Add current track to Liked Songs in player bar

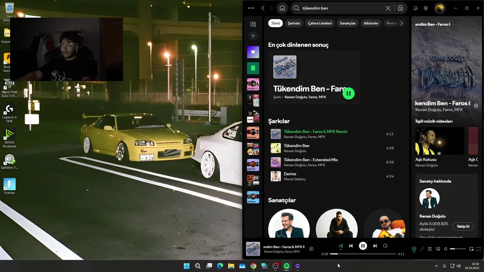311,249
